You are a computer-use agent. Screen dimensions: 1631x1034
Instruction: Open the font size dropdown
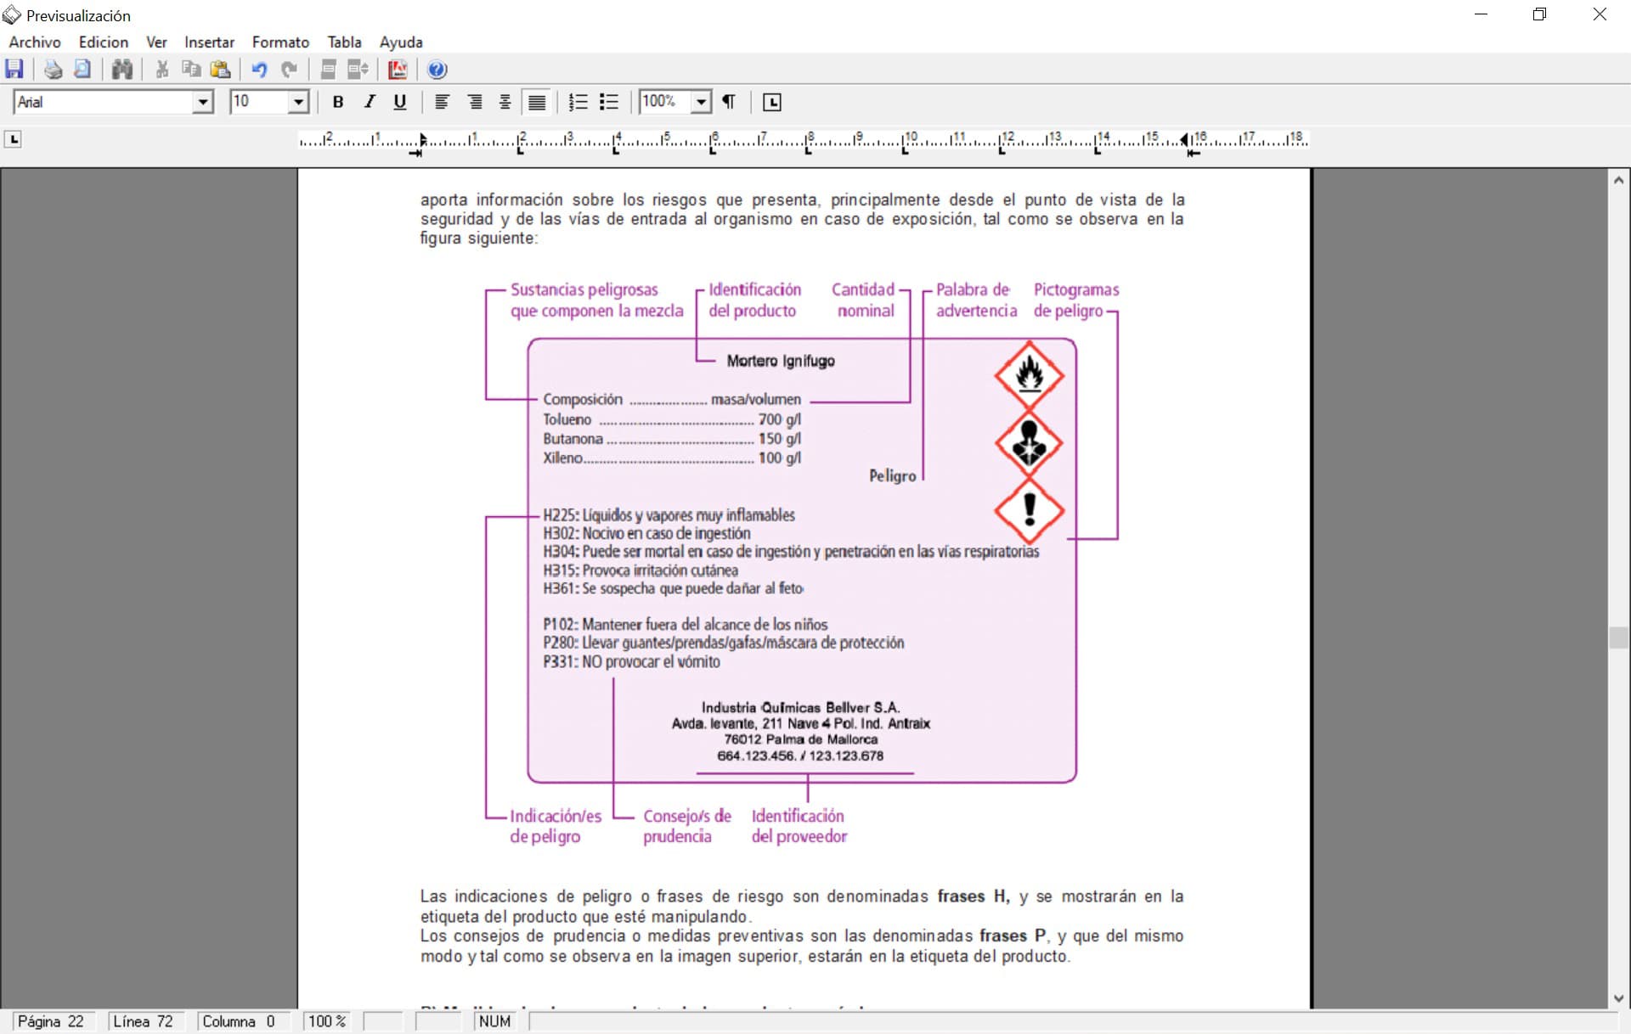point(297,102)
